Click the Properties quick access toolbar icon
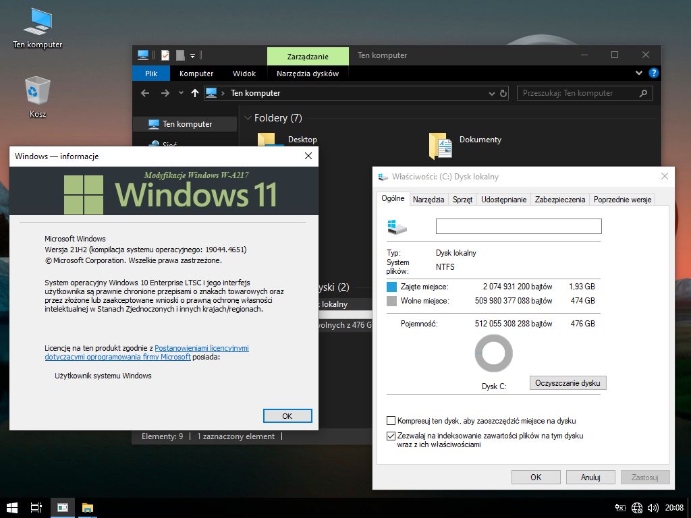This screenshot has height=518, width=691. (165, 55)
